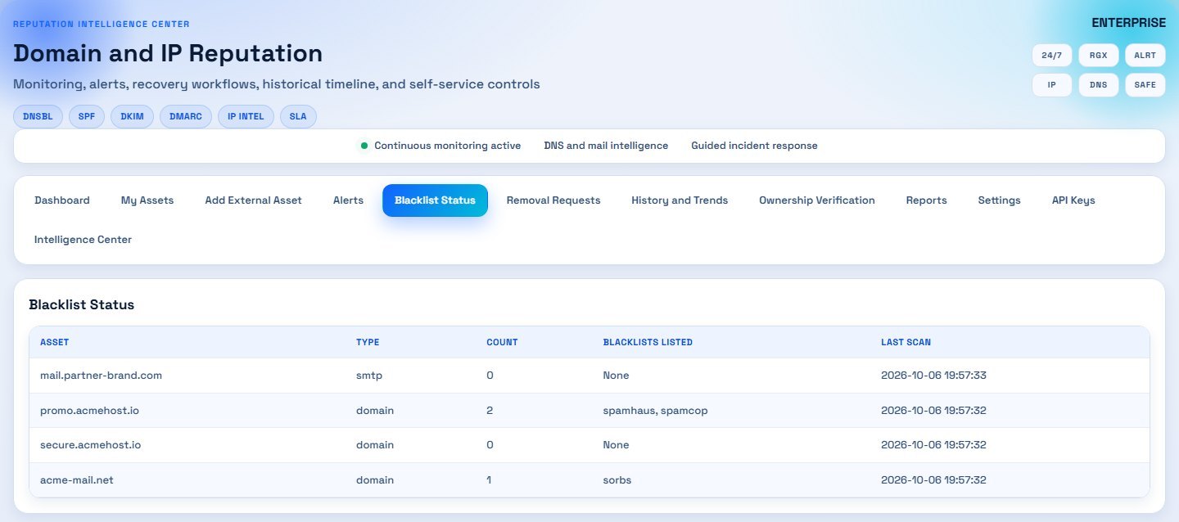Open Add External Asset tab
Screen dimensions: 1179x522
pos(253,200)
